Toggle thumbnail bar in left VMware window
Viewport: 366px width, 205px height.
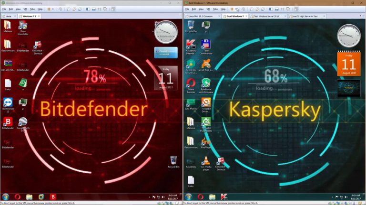[93, 9]
